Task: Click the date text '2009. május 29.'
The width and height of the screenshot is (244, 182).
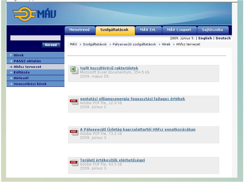Action: pos(95,76)
